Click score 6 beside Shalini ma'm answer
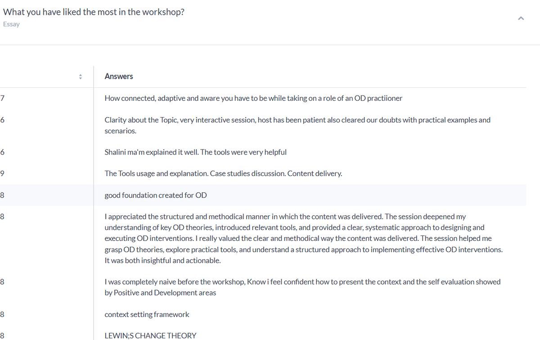Screen dimensions: 540x340 click(3, 152)
